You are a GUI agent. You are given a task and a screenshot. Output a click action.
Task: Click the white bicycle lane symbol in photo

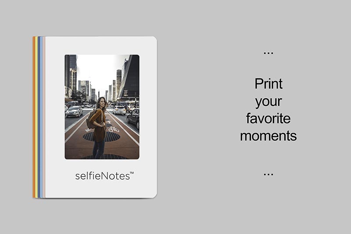coord(114,129)
